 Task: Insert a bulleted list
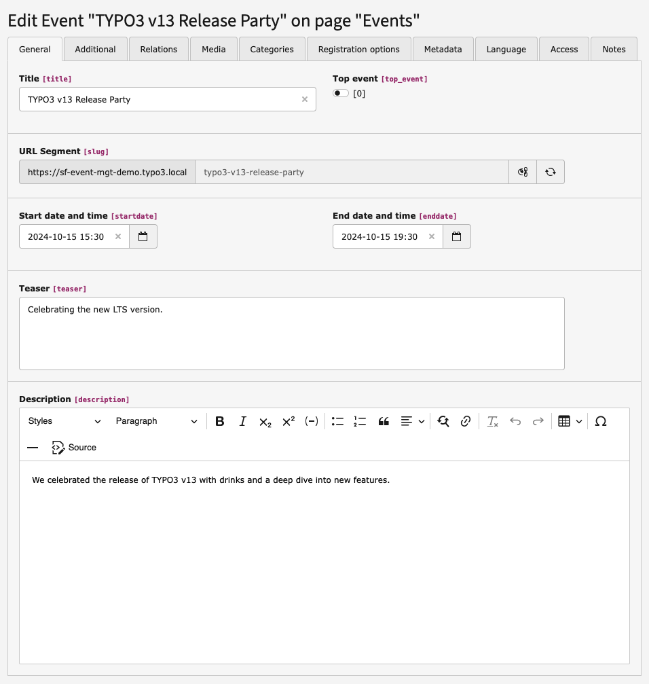pyautogui.click(x=337, y=421)
